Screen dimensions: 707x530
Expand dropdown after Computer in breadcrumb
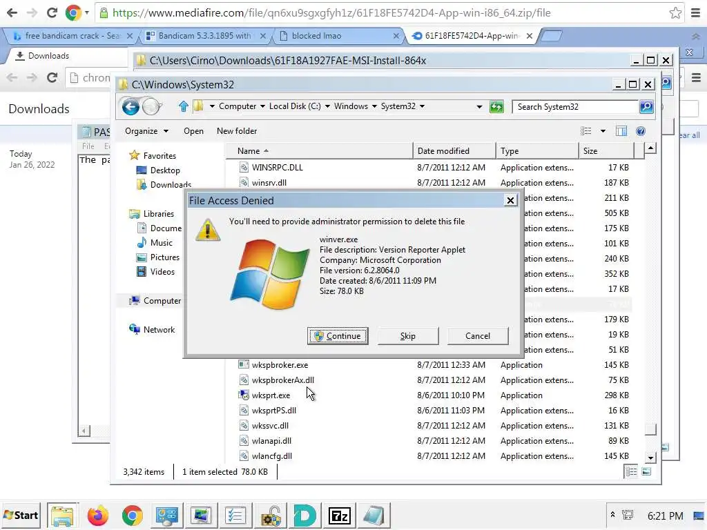[x=262, y=107]
